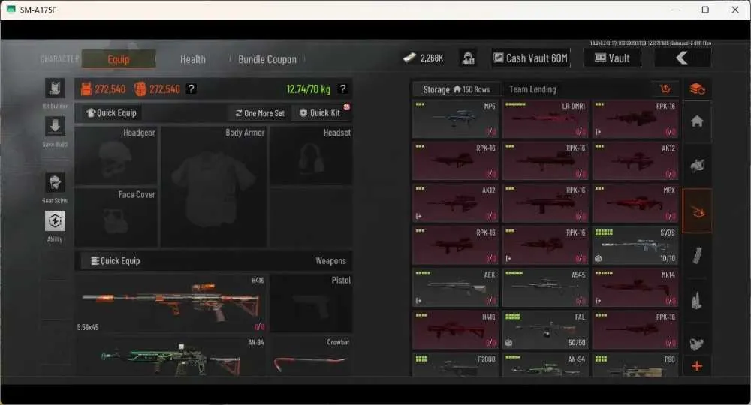The width and height of the screenshot is (751, 405).
Task: Click the Weapons section label
Action: click(330, 260)
